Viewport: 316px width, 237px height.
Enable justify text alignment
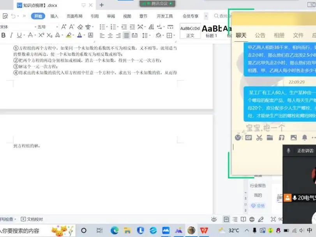[126, 35]
